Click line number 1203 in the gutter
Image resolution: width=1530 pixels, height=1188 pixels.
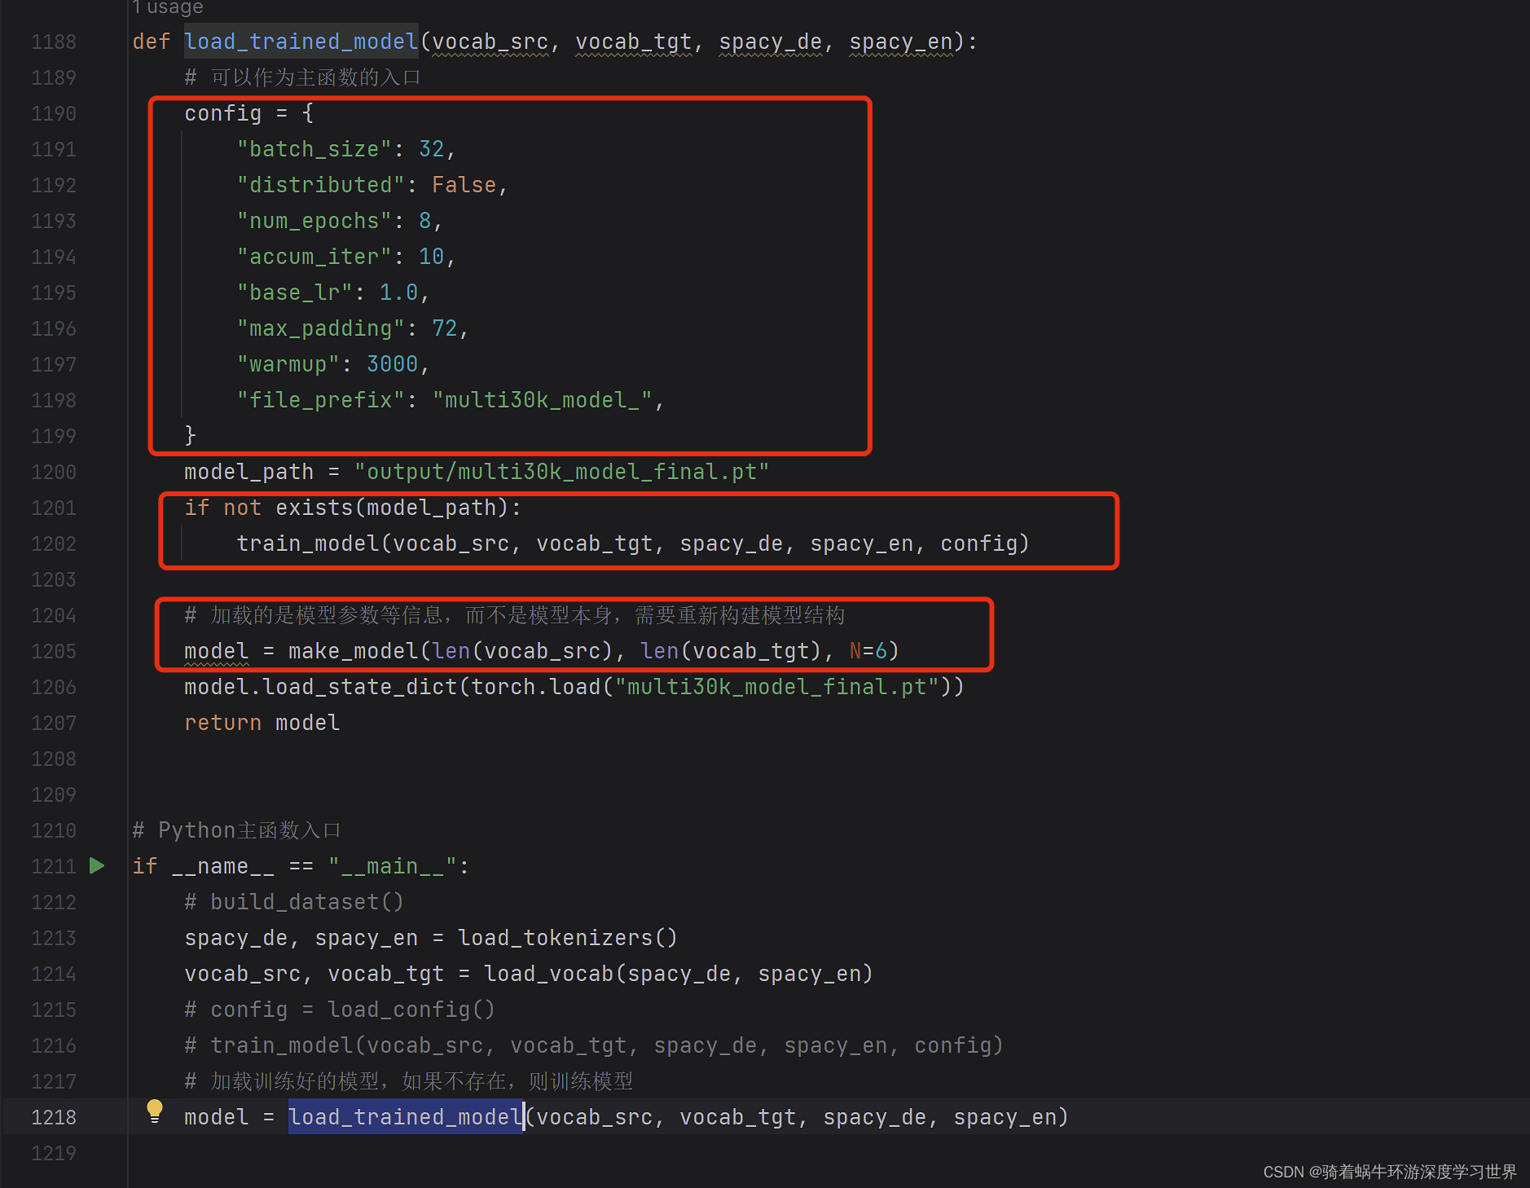54,579
